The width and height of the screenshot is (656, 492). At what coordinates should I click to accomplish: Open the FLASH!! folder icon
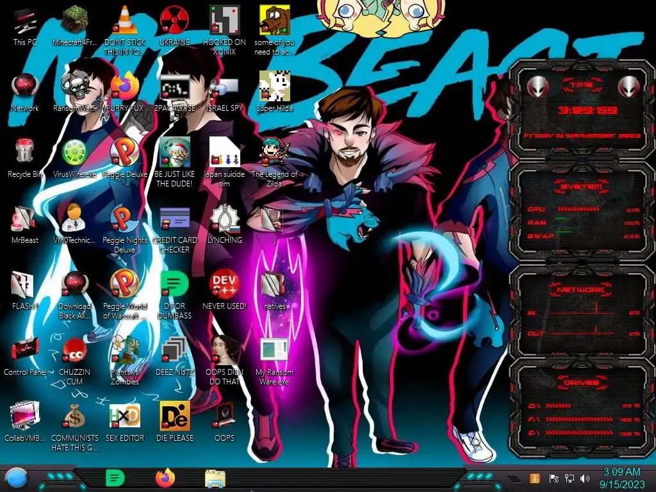[x=25, y=291]
